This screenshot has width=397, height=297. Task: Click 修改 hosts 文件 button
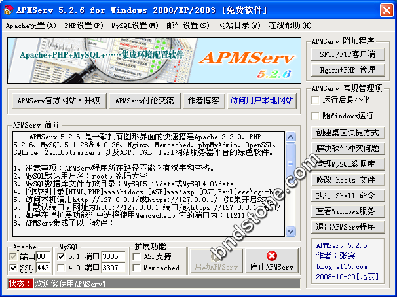(x=348, y=180)
